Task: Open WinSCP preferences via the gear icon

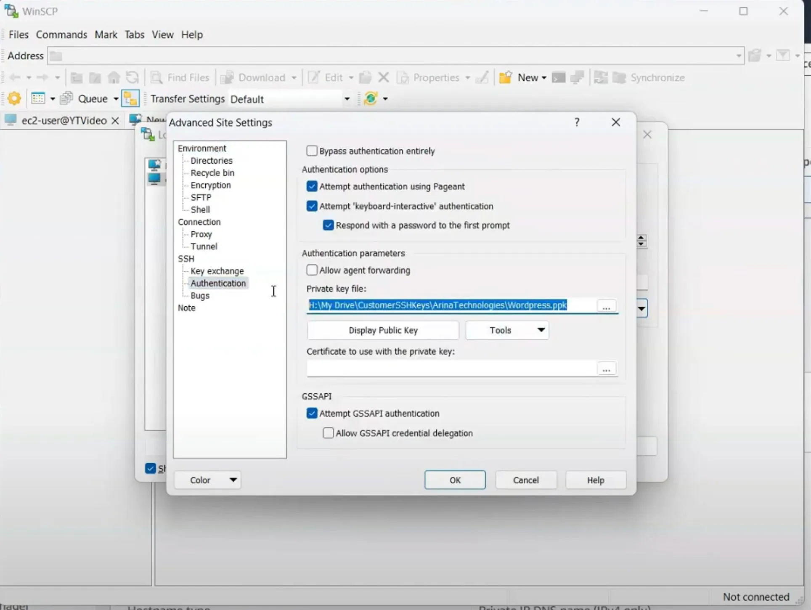Action: pyautogui.click(x=14, y=98)
